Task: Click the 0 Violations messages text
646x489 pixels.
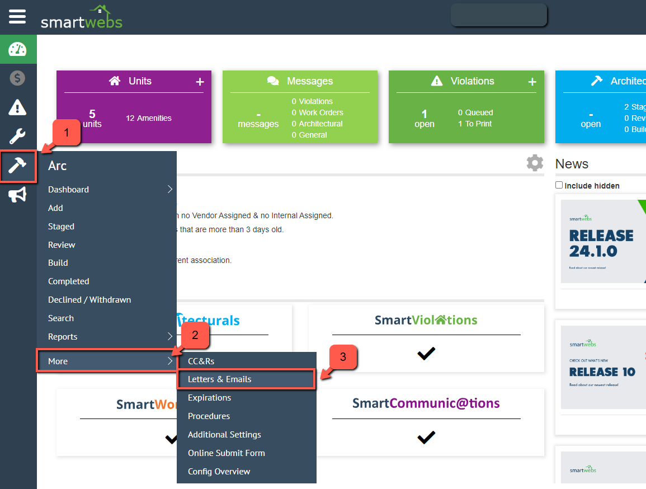Action: click(312, 101)
